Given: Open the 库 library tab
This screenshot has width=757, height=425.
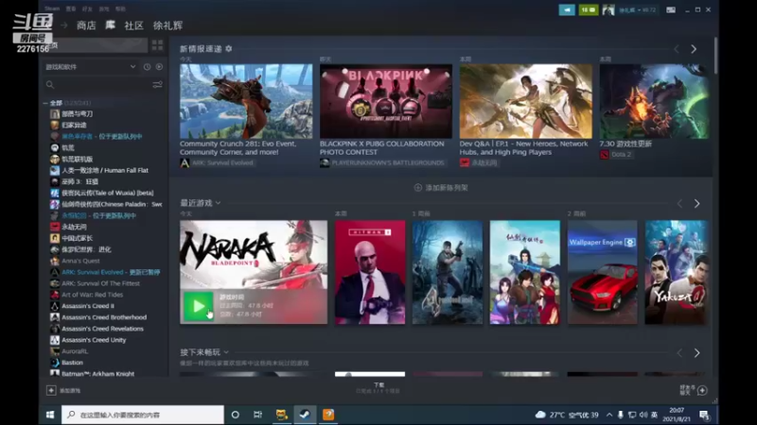Looking at the screenshot, I should point(111,25).
